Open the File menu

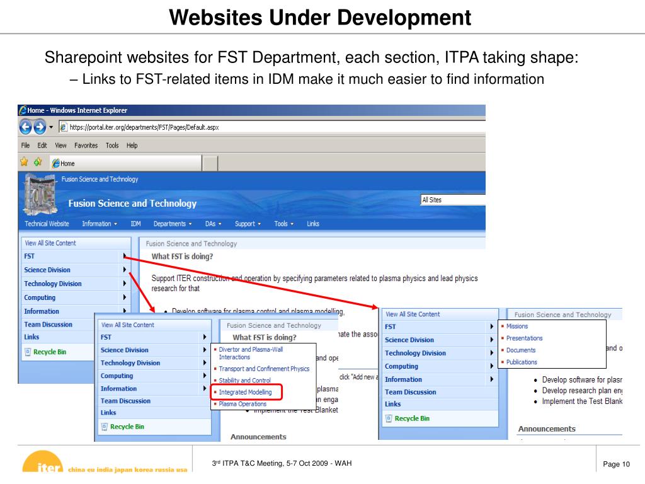tap(25, 146)
